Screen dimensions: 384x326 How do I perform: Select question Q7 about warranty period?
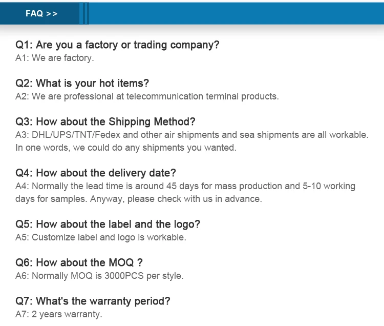(93, 301)
